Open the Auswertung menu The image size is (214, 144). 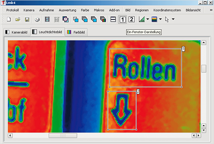(68, 10)
